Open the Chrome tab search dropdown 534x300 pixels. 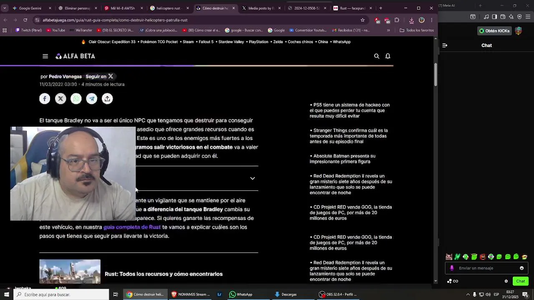pyautogui.click(x=5, y=8)
